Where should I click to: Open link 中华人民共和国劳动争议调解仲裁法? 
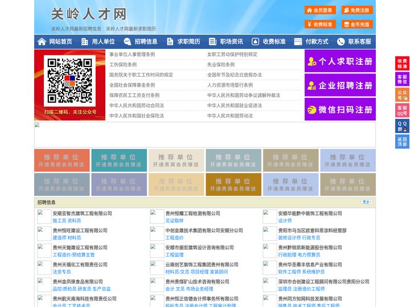pos(244,96)
